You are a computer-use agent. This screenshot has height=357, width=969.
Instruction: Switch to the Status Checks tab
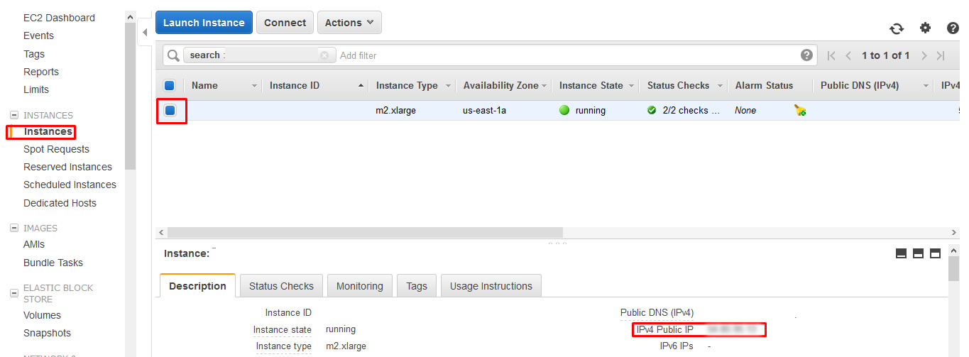[x=281, y=286]
